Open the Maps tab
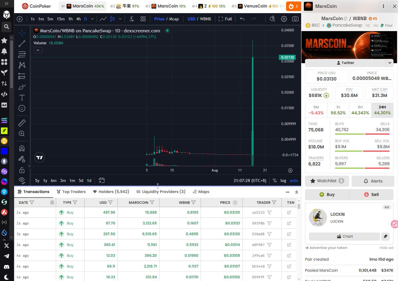Screen dimensions: 398x281 (201, 192)
